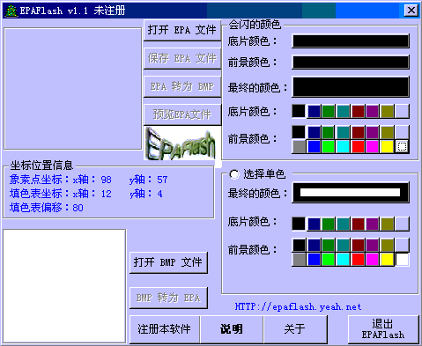The height and width of the screenshot is (346, 422).
Task: Click the 填色表偏移：80 text
Action: (x=47, y=208)
